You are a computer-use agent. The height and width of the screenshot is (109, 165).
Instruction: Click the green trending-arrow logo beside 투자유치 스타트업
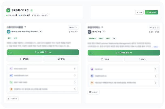tap(8, 10)
